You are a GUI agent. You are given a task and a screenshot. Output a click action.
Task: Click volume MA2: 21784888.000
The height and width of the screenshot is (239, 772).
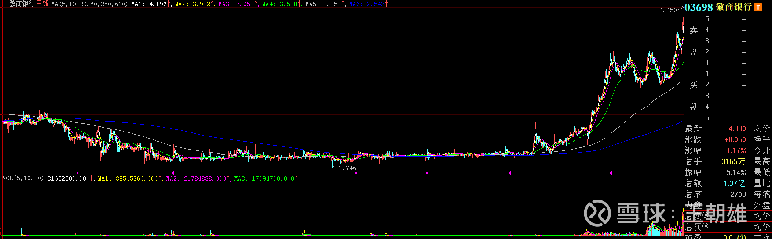(x=198, y=178)
